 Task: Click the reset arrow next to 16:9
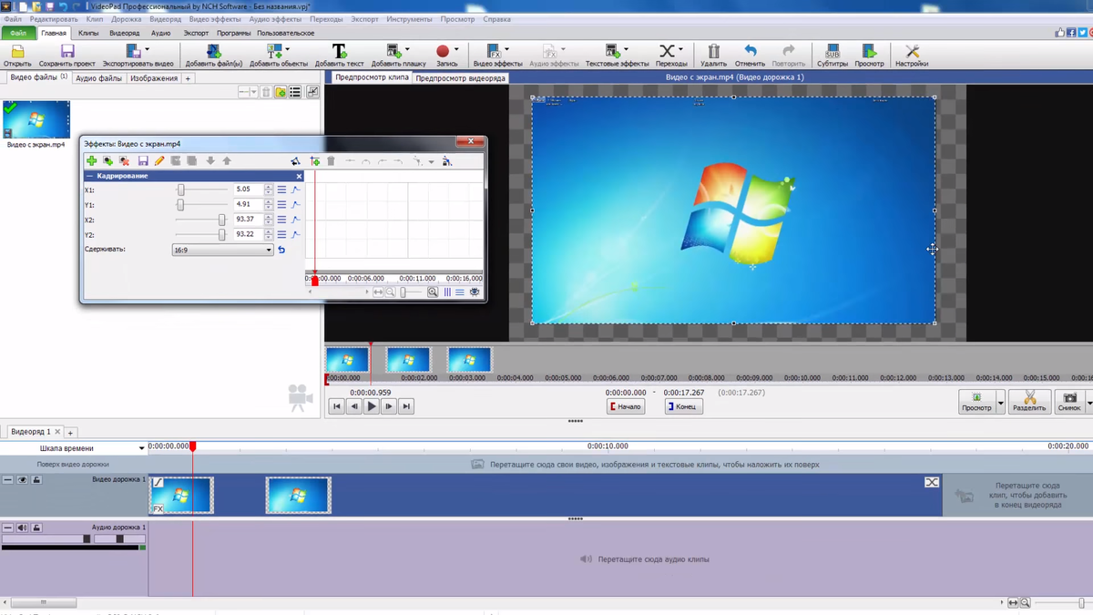tap(281, 250)
